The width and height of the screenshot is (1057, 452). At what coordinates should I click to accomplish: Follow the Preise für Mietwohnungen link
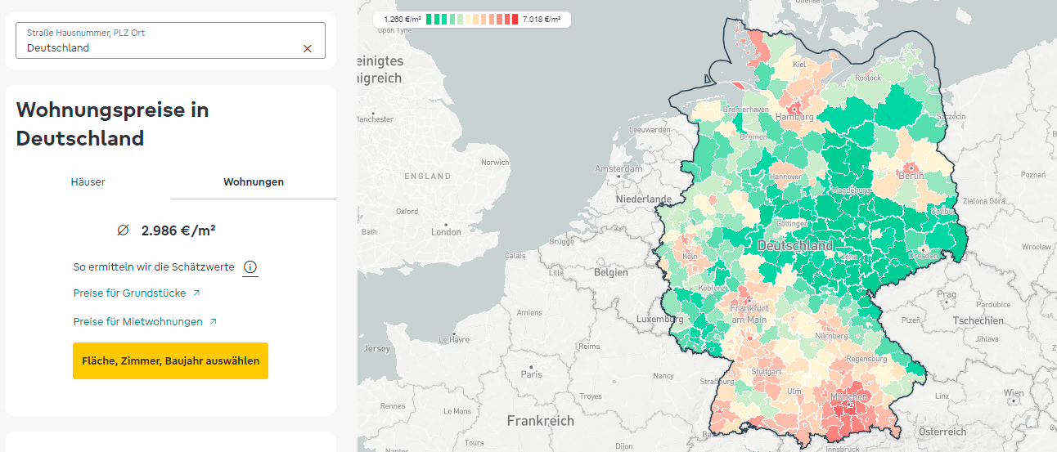click(137, 321)
